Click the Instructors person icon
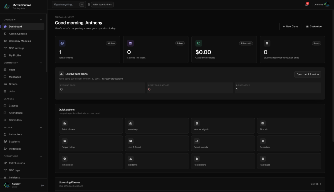Viewport: 334px width, 192px height. pyautogui.click(x=5, y=134)
